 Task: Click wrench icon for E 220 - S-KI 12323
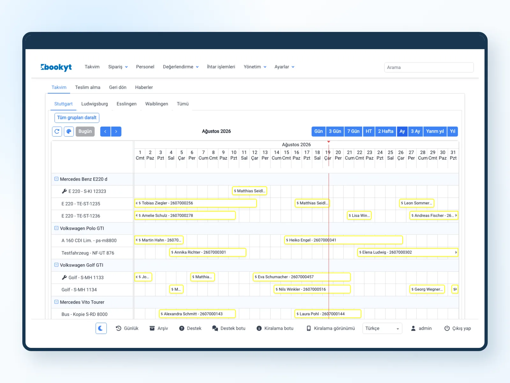click(x=64, y=191)
